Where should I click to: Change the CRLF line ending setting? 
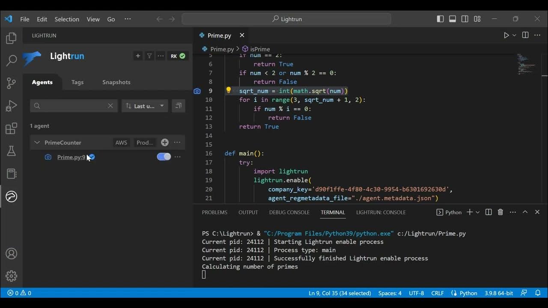click(x=437, y=293)
